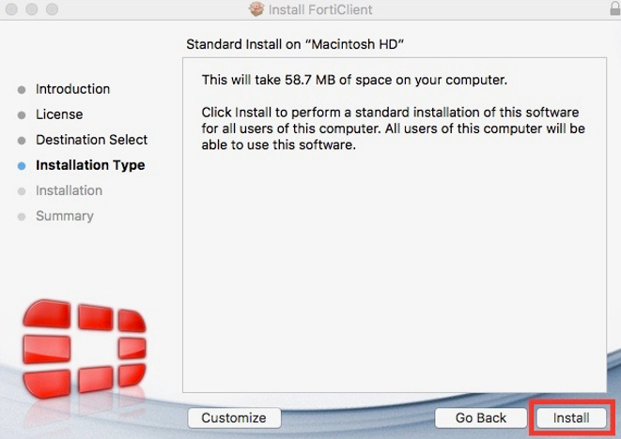
Task: Click the "Install FortiClient" window title text
Action: tap(320, 9)
